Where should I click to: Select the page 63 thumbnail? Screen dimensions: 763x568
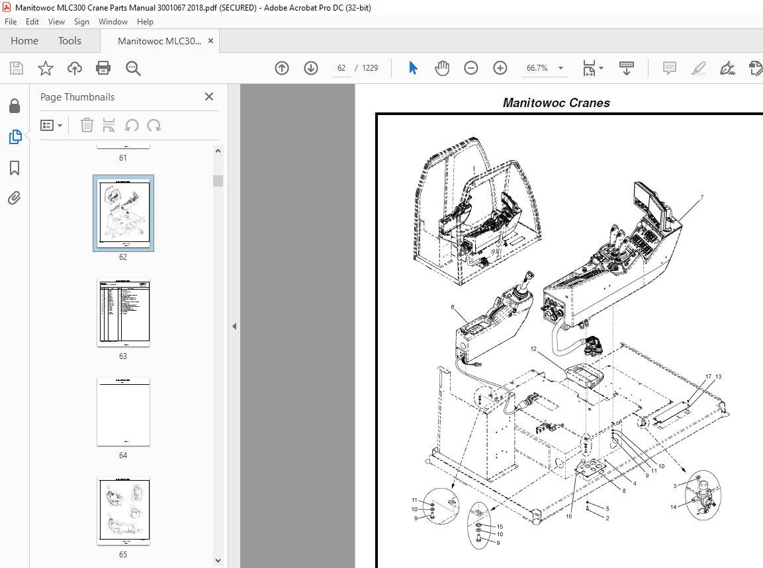coord(124,313)
